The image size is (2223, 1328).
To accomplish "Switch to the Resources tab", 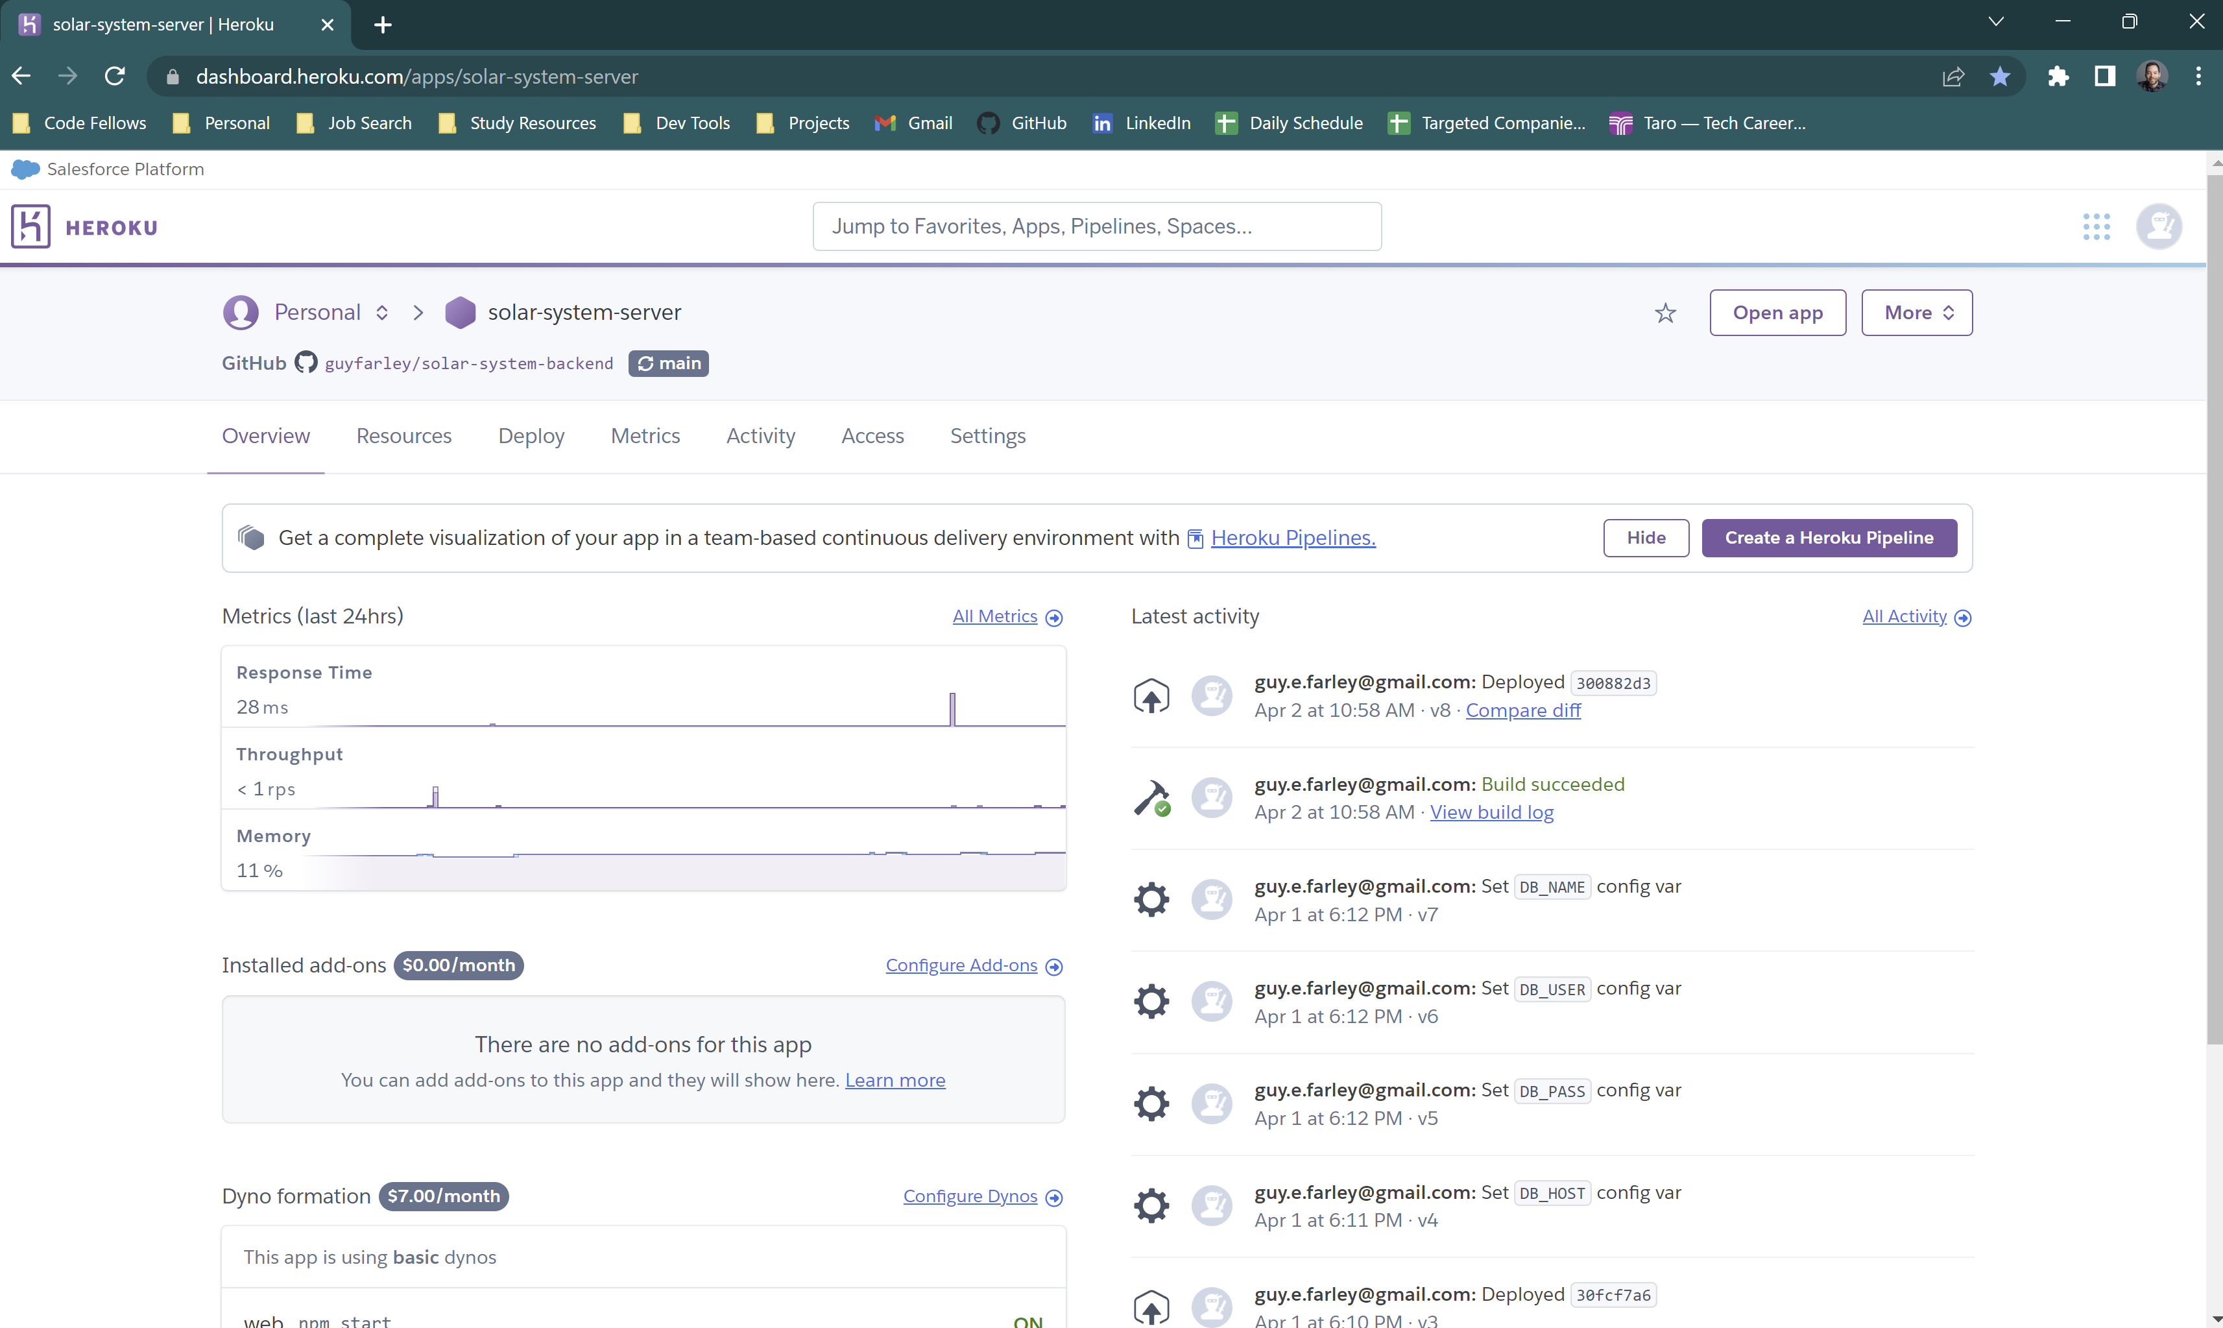I will pos(403,436).
